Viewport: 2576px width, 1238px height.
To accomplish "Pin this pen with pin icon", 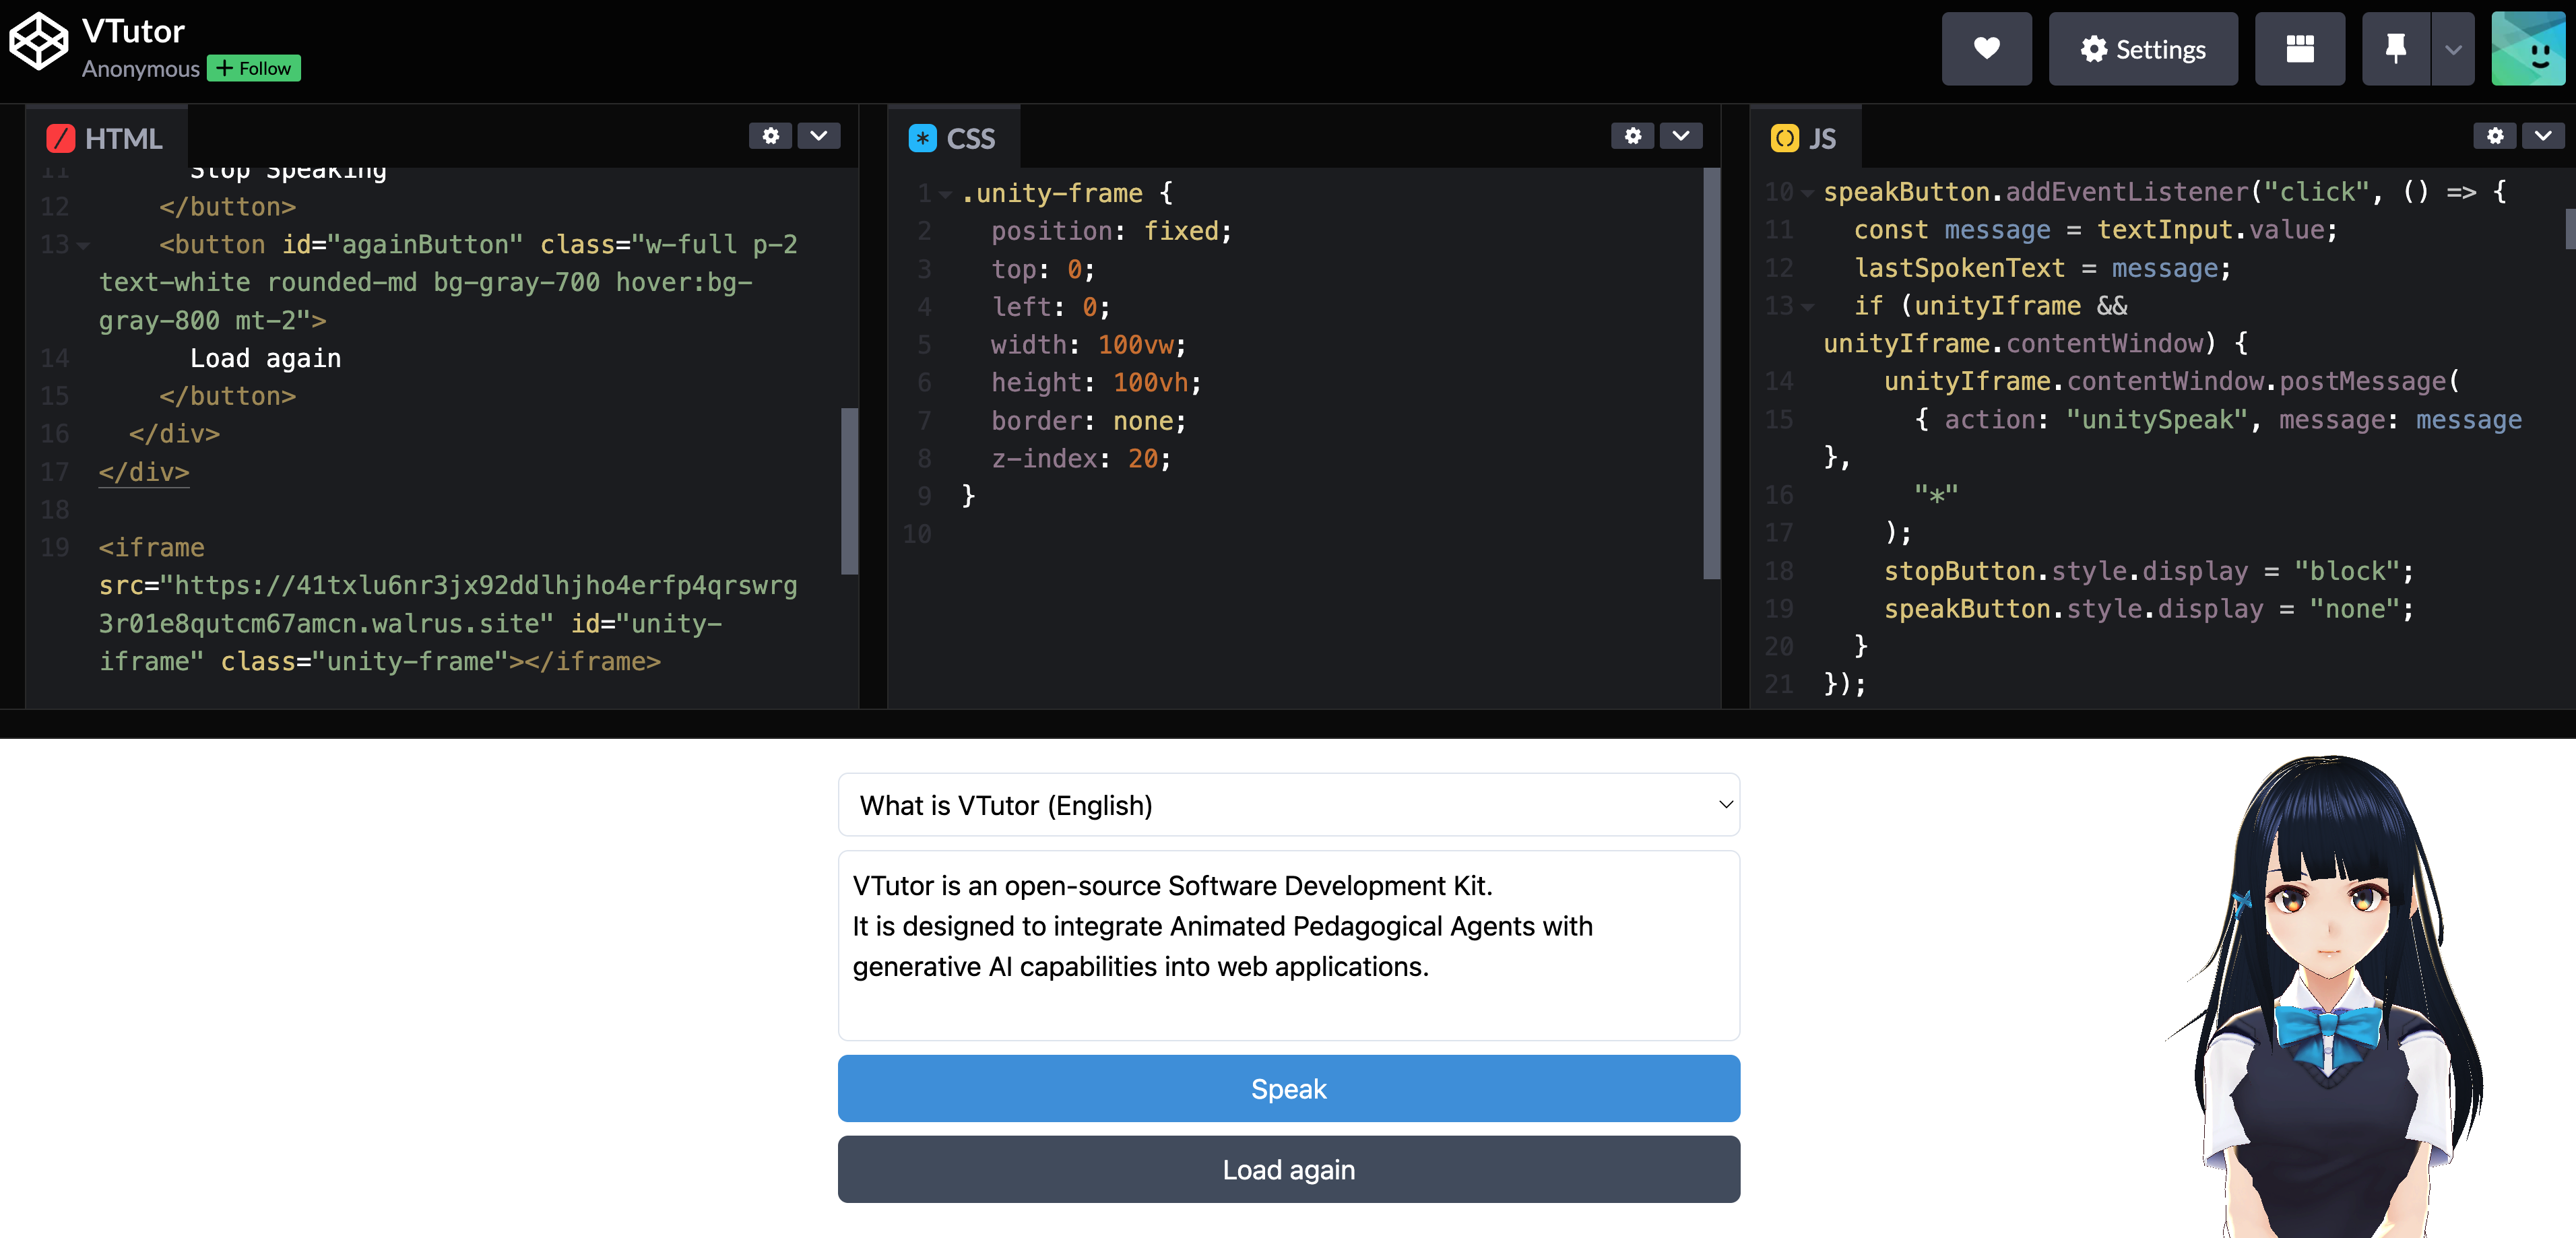I will pos(2395,49).
